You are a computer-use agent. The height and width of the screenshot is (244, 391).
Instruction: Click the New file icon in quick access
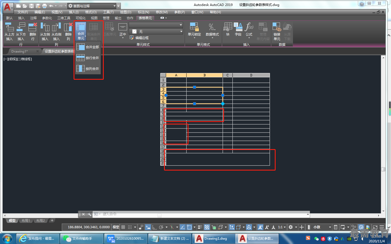coord(18,6)
